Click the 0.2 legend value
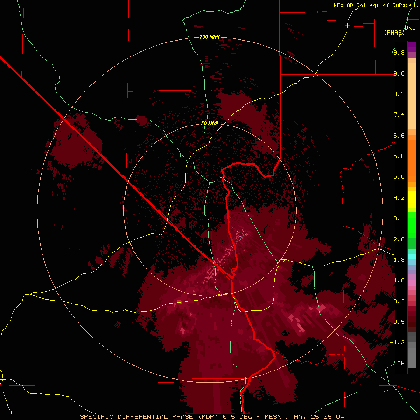Screen dimensions: 420x420 point(399,301)
